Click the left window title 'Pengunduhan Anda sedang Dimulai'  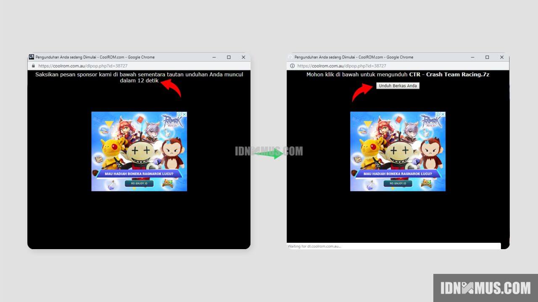pyautogui.click(x=66, y=57)
